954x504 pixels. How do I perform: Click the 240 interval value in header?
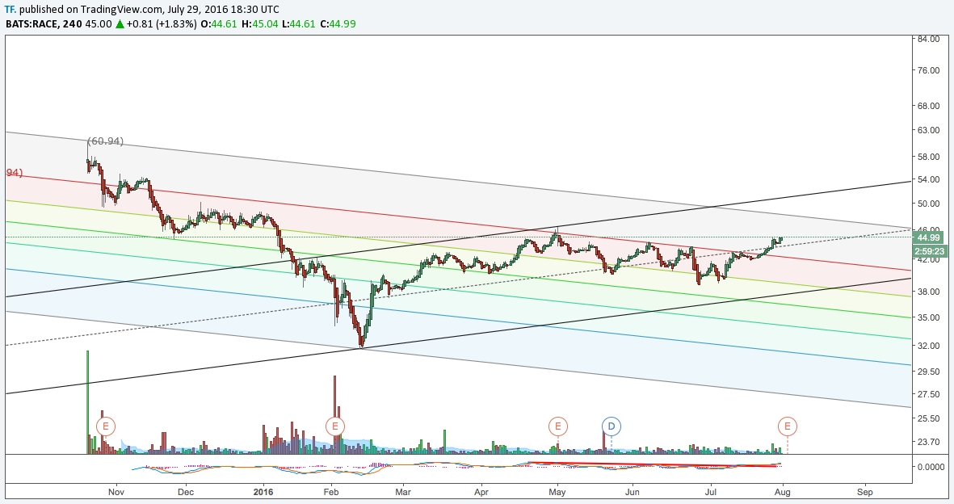[73, 23]
